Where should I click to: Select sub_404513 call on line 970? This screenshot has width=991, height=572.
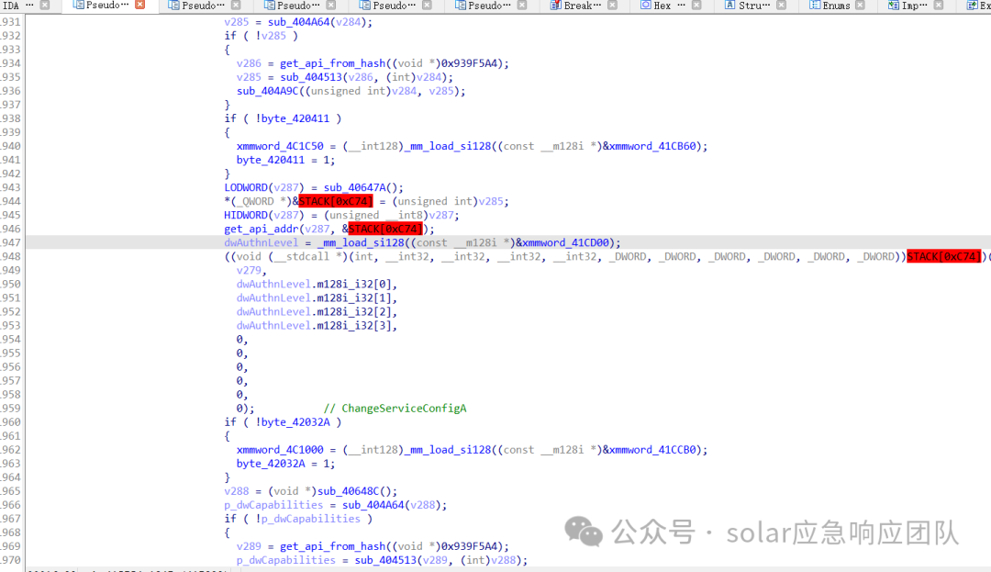tap(384, 560)
